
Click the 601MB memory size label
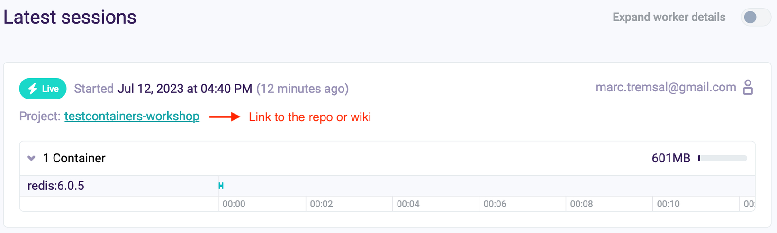671,158
